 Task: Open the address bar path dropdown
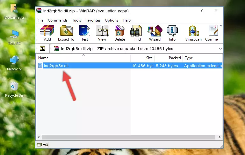coord(220,49)
